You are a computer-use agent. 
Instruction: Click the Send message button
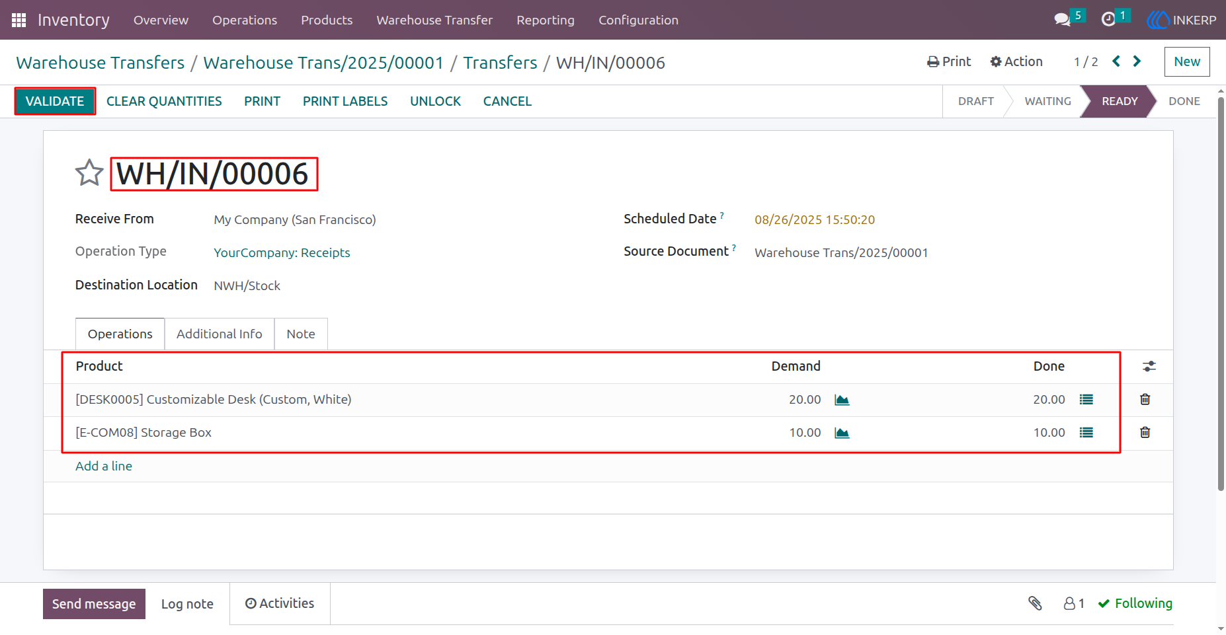tap(94, 604)
